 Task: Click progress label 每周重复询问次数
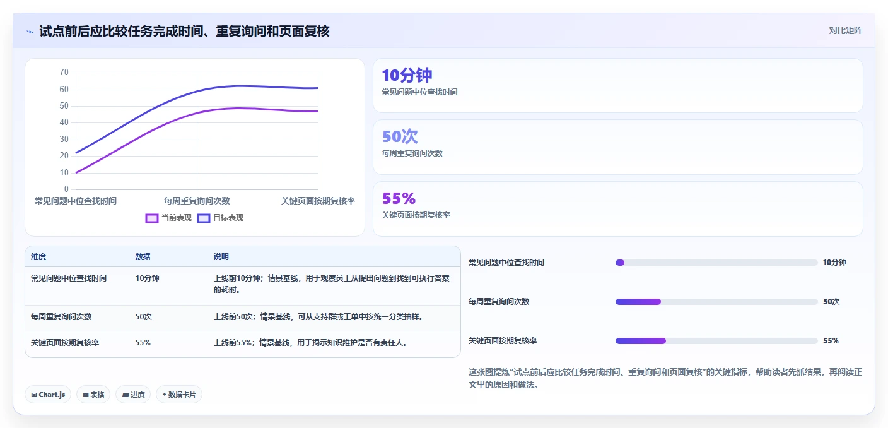(499, 302)
